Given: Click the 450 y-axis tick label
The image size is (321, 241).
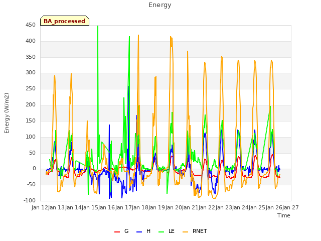Looking at the screenshot, I should pyautogui.click(x=31, y=25).
